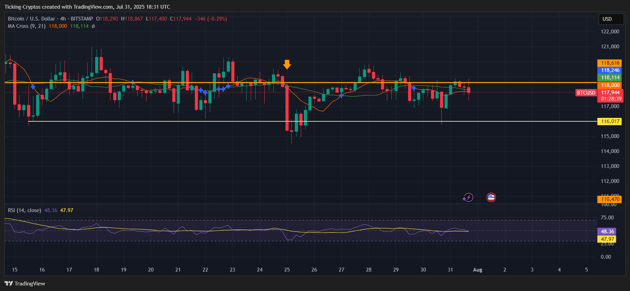Click the 118,616 orange price label
This screenshot has height=291, width=630.
610,63
